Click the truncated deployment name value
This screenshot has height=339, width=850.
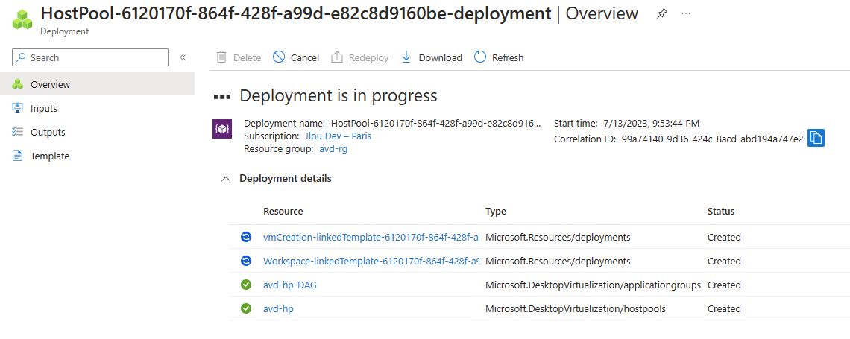tap(436, 123)
